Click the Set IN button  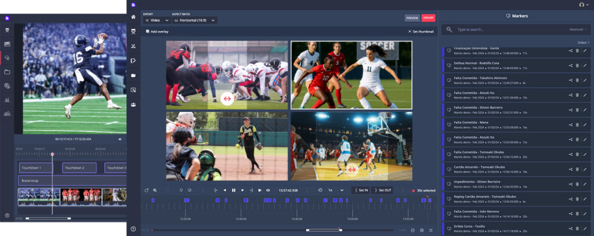[360, 190]
